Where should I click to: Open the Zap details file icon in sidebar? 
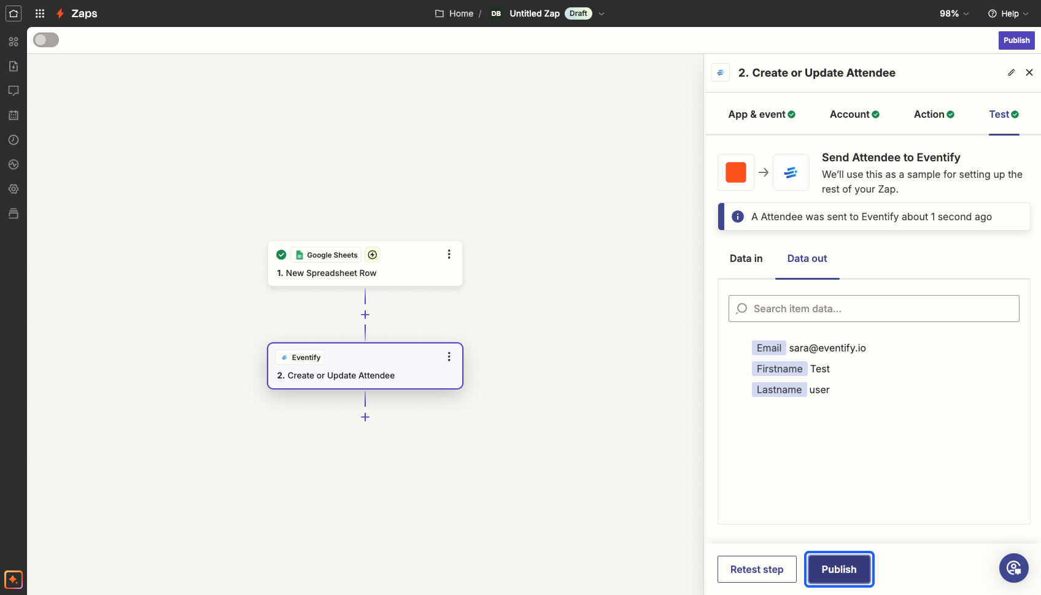14,66
